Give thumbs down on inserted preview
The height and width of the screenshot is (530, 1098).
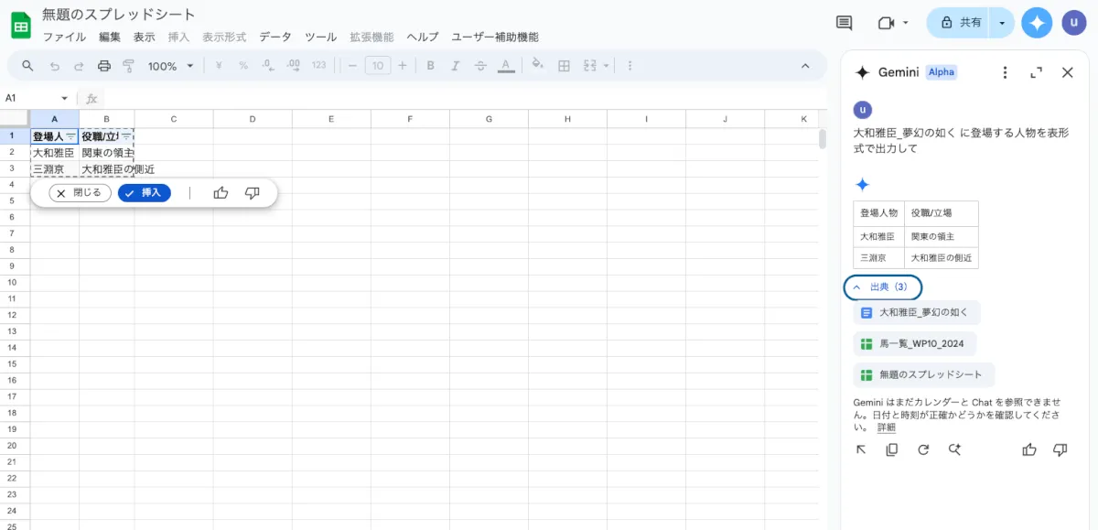click(253, 193)
